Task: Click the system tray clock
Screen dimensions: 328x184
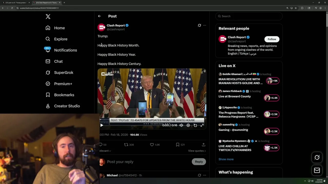Action: [x=320, y=181]
